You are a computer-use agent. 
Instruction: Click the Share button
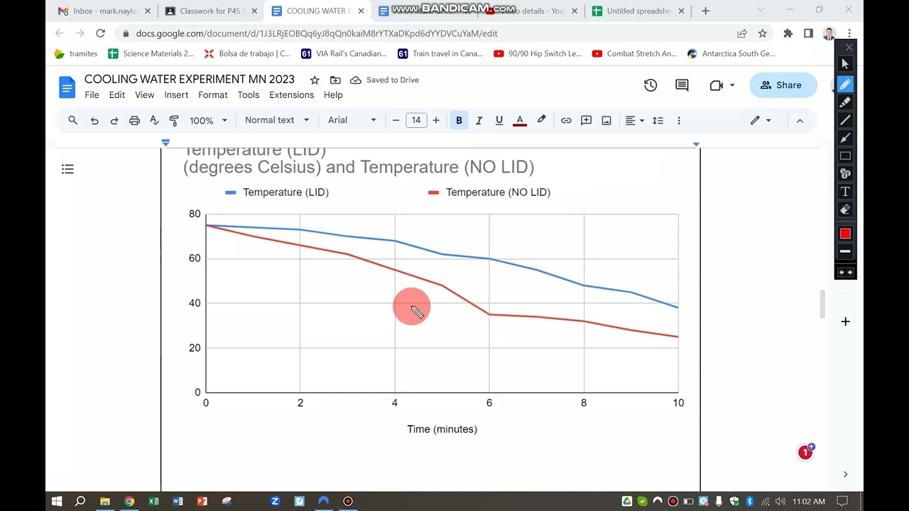783,85
